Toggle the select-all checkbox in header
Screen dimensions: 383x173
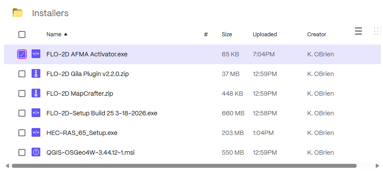coord(22,35)
